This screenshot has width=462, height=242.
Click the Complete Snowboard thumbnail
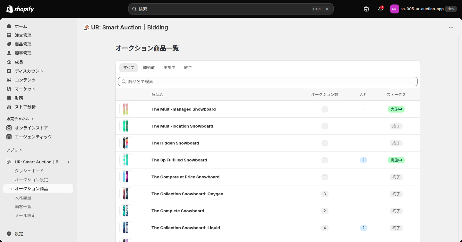pyautogui.click(x=126, y=211)
